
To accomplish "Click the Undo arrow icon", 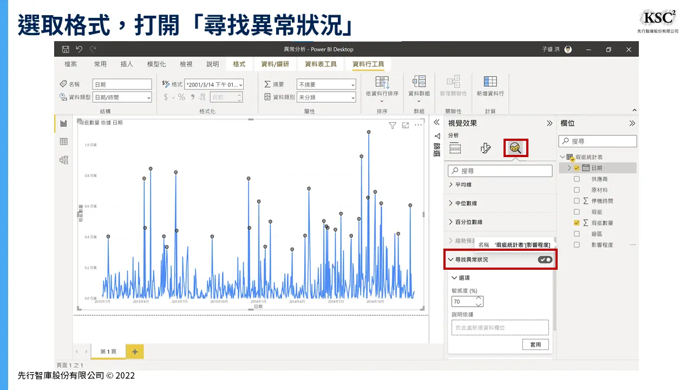I will pyautogui.click(x=79, y=49).
